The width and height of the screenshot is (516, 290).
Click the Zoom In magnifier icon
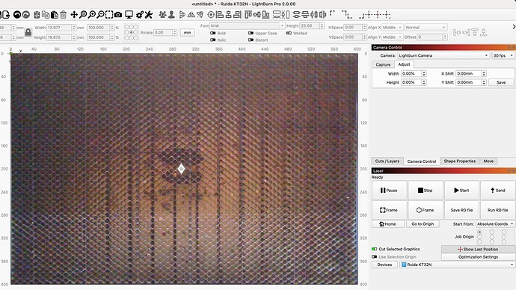point(92,15)
